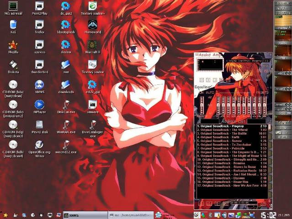Open the equalizer PRESETS menu
292x219 pixels.
tap(262, 93)
